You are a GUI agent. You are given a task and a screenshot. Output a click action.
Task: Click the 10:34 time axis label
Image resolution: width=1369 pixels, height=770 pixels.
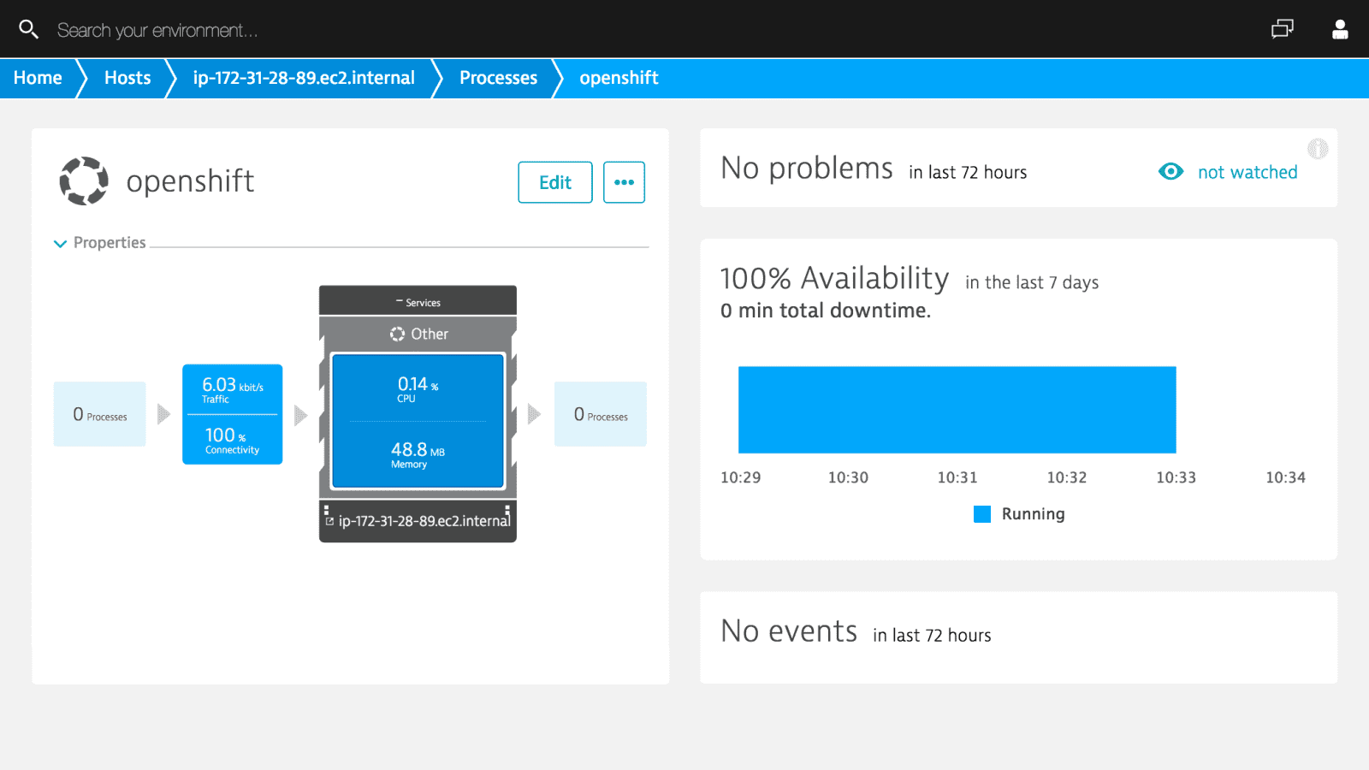1285,477
